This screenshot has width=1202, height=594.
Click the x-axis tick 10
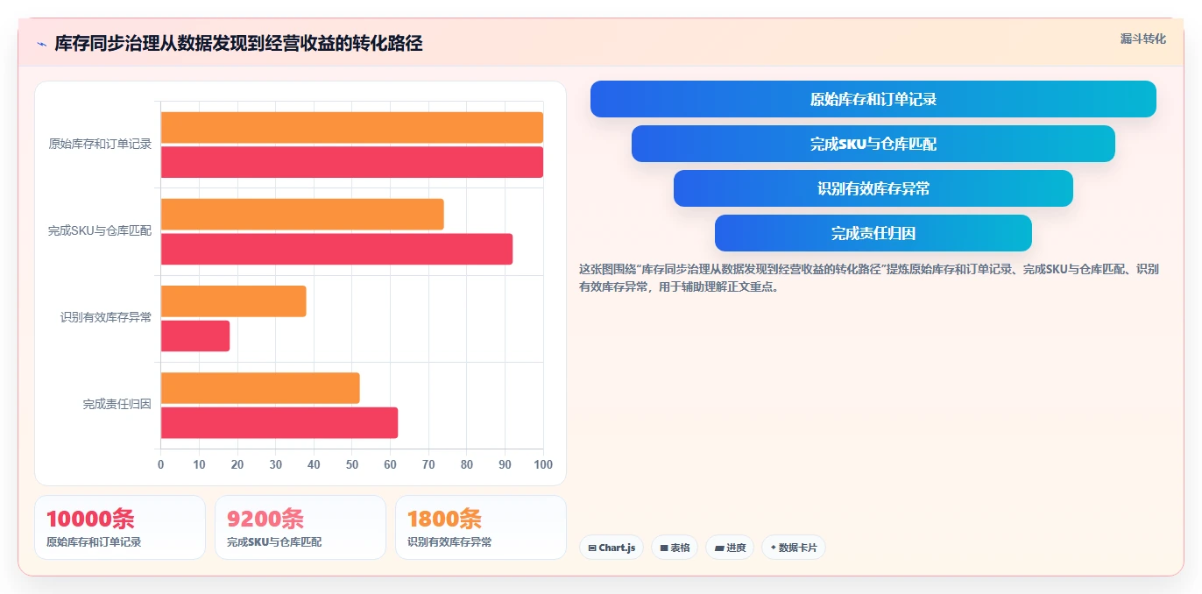pyautogui.click(x=199, y=464)
